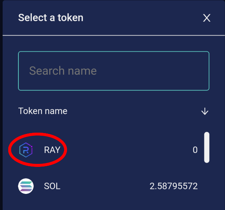Click the Search name placeholder text

point(63,71)
